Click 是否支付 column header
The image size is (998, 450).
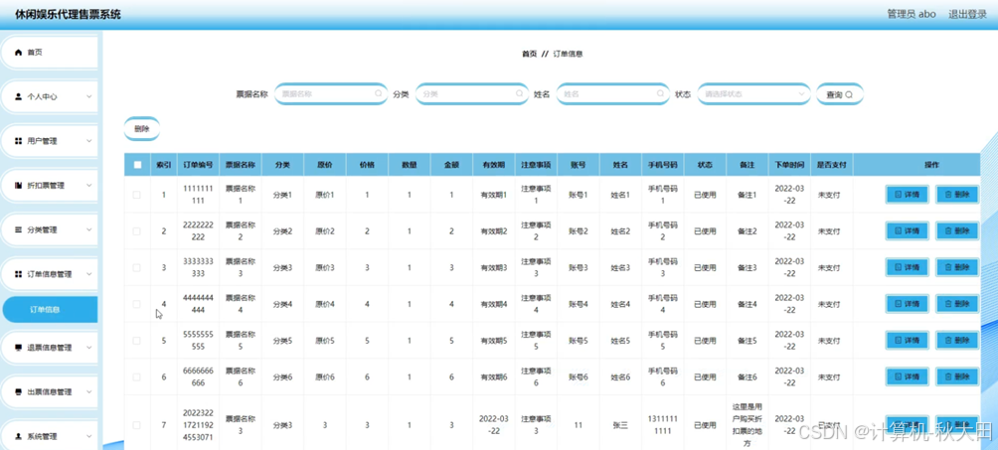pyautogui.click(x=832, y=165)
